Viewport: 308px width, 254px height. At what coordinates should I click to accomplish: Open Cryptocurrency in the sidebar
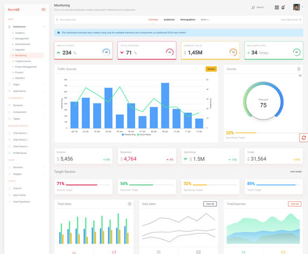tap(23, 61)
